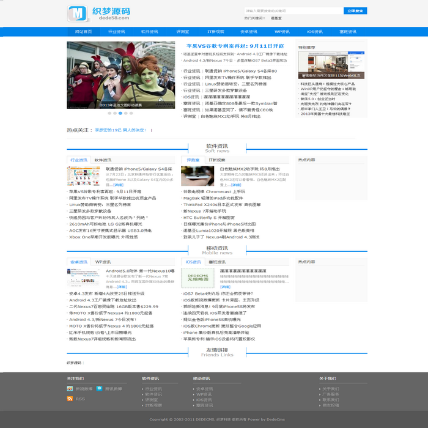Open article 二代Nexus7 16GB版本售$229.99
The width and height of the screenshot is (428, 428).
click(114, 306)
